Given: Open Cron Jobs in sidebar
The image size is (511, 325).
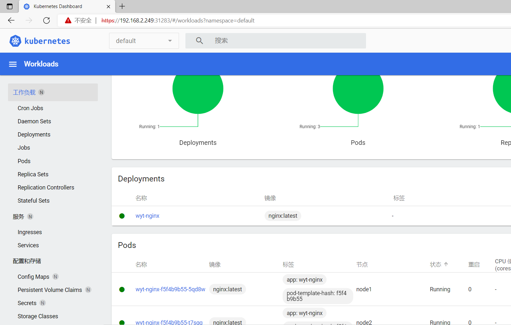Looking at the screenshot, I should [30, 108].
